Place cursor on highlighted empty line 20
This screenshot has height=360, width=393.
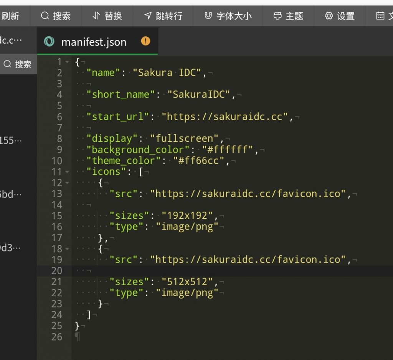pyautogui.click(x=192, y=271)
